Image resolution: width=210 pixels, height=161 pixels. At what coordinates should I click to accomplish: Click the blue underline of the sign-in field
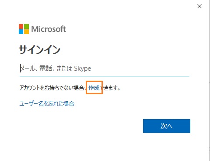(x=105, y=76)
